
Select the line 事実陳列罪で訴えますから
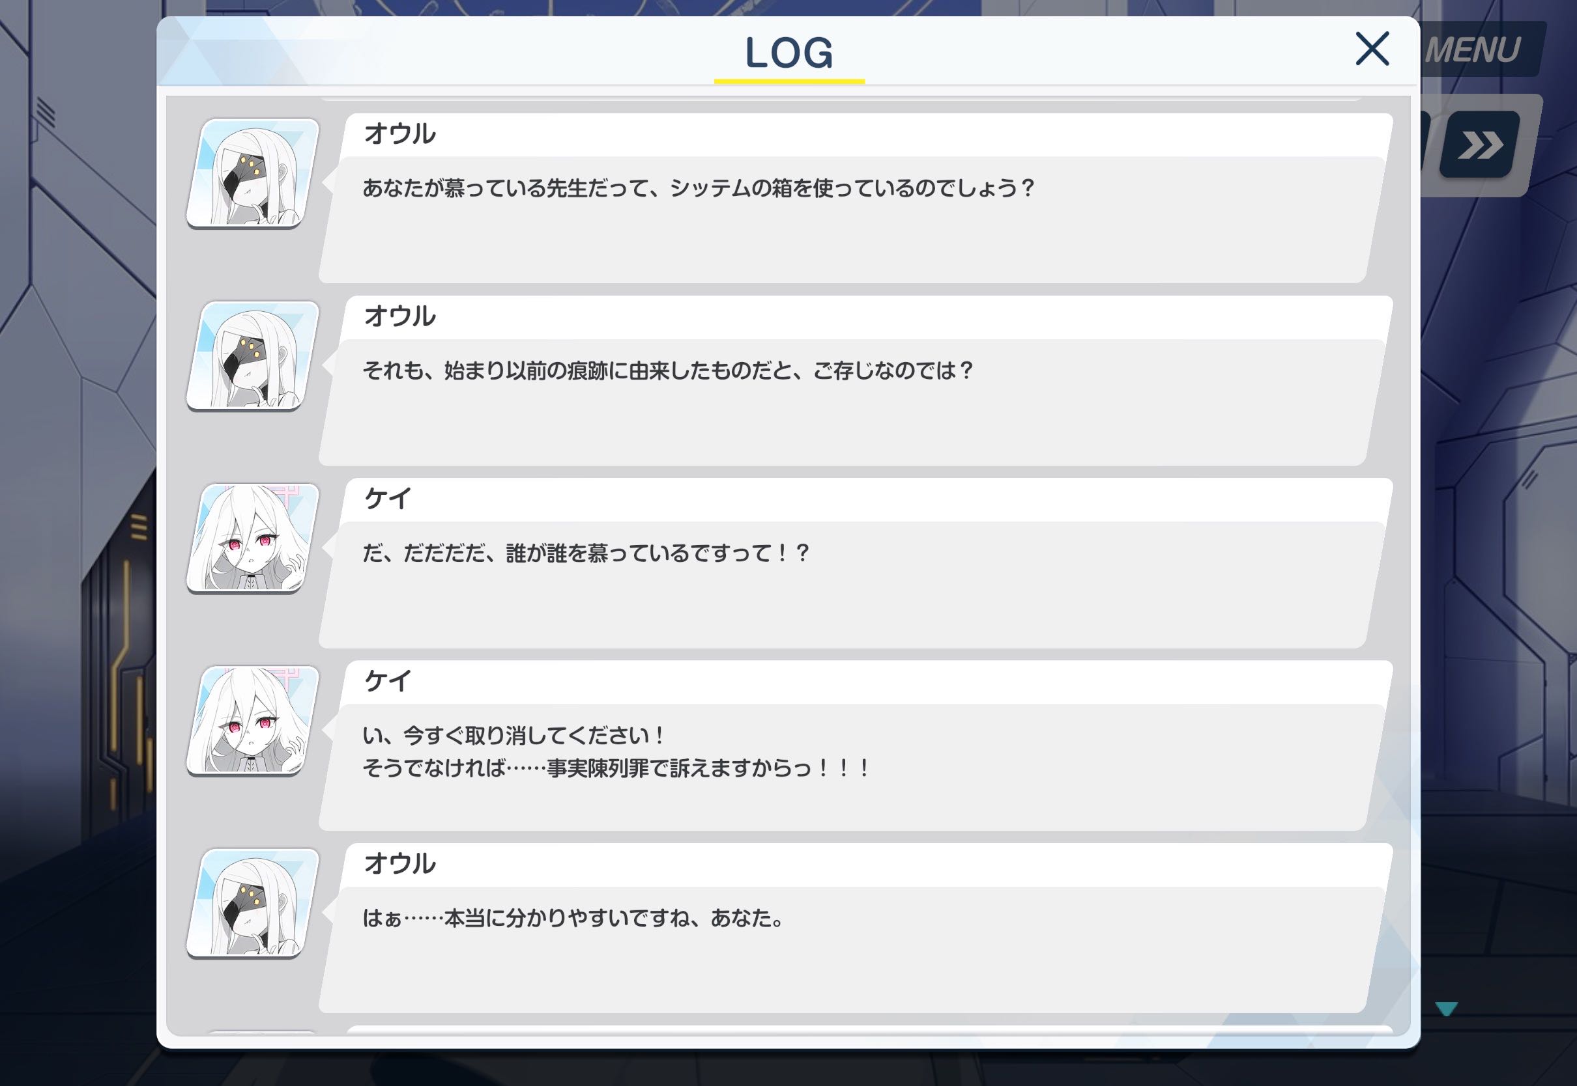click(x=616, y=768)
